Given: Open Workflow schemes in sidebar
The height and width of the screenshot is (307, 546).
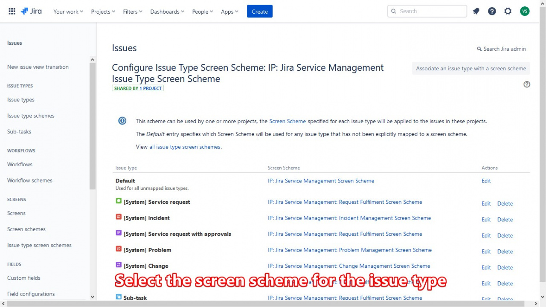Looking at the screenshot, I should point(30,180).
